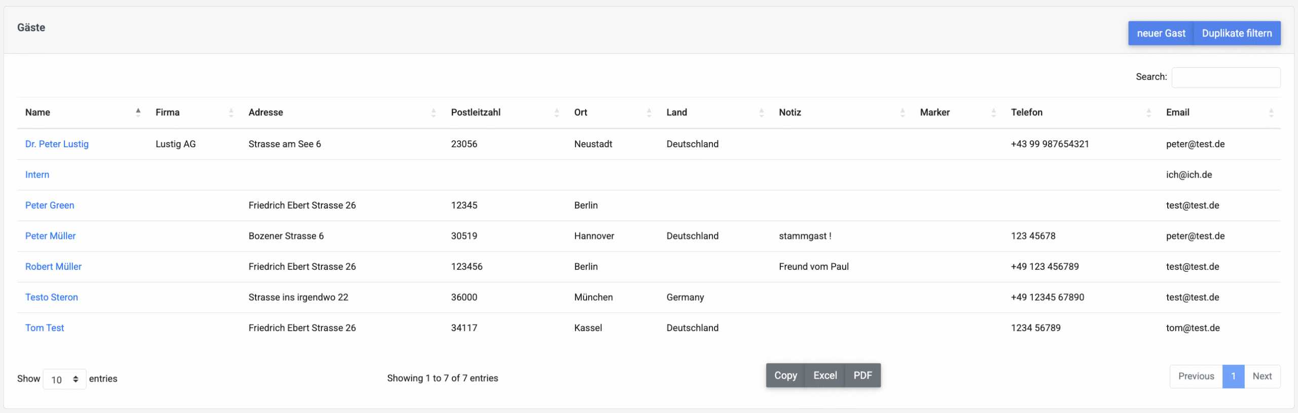Click Telefon column sort arrows

[x=1148, y=112]
